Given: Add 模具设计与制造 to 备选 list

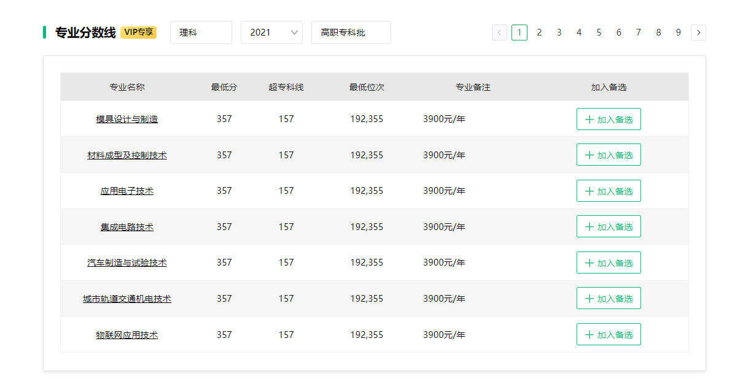Looking at the screenshot, I should pos(609,119).
